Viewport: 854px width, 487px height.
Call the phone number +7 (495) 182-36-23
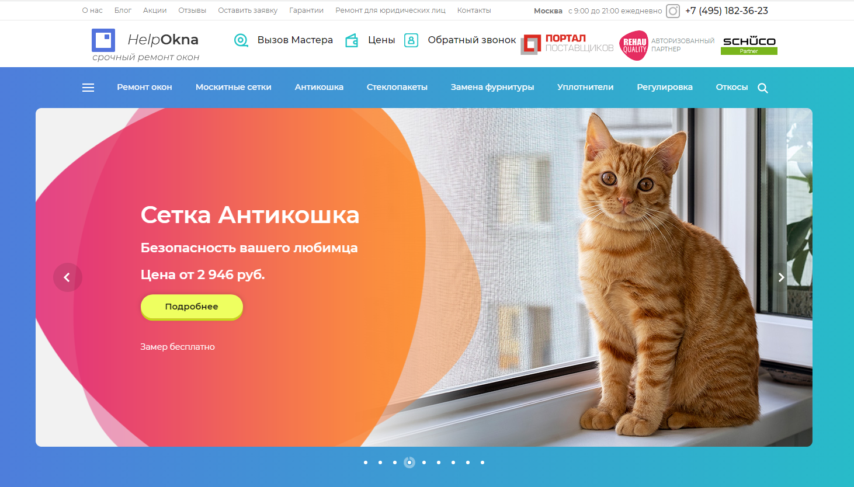point(727,11)
